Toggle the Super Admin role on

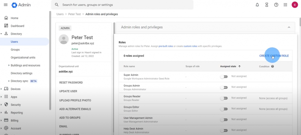pyautogui.click(x=224, y=76)
